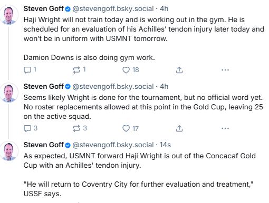Open more options on first post

coord(225,70)
